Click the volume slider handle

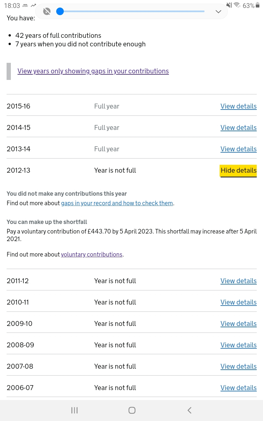[60, 12]
